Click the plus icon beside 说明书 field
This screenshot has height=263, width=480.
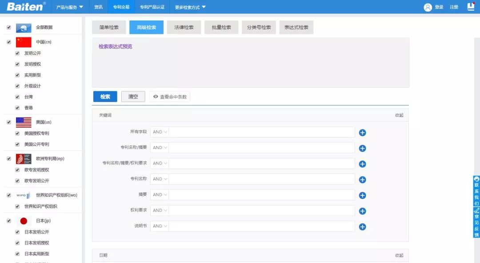tap(362, 227)
